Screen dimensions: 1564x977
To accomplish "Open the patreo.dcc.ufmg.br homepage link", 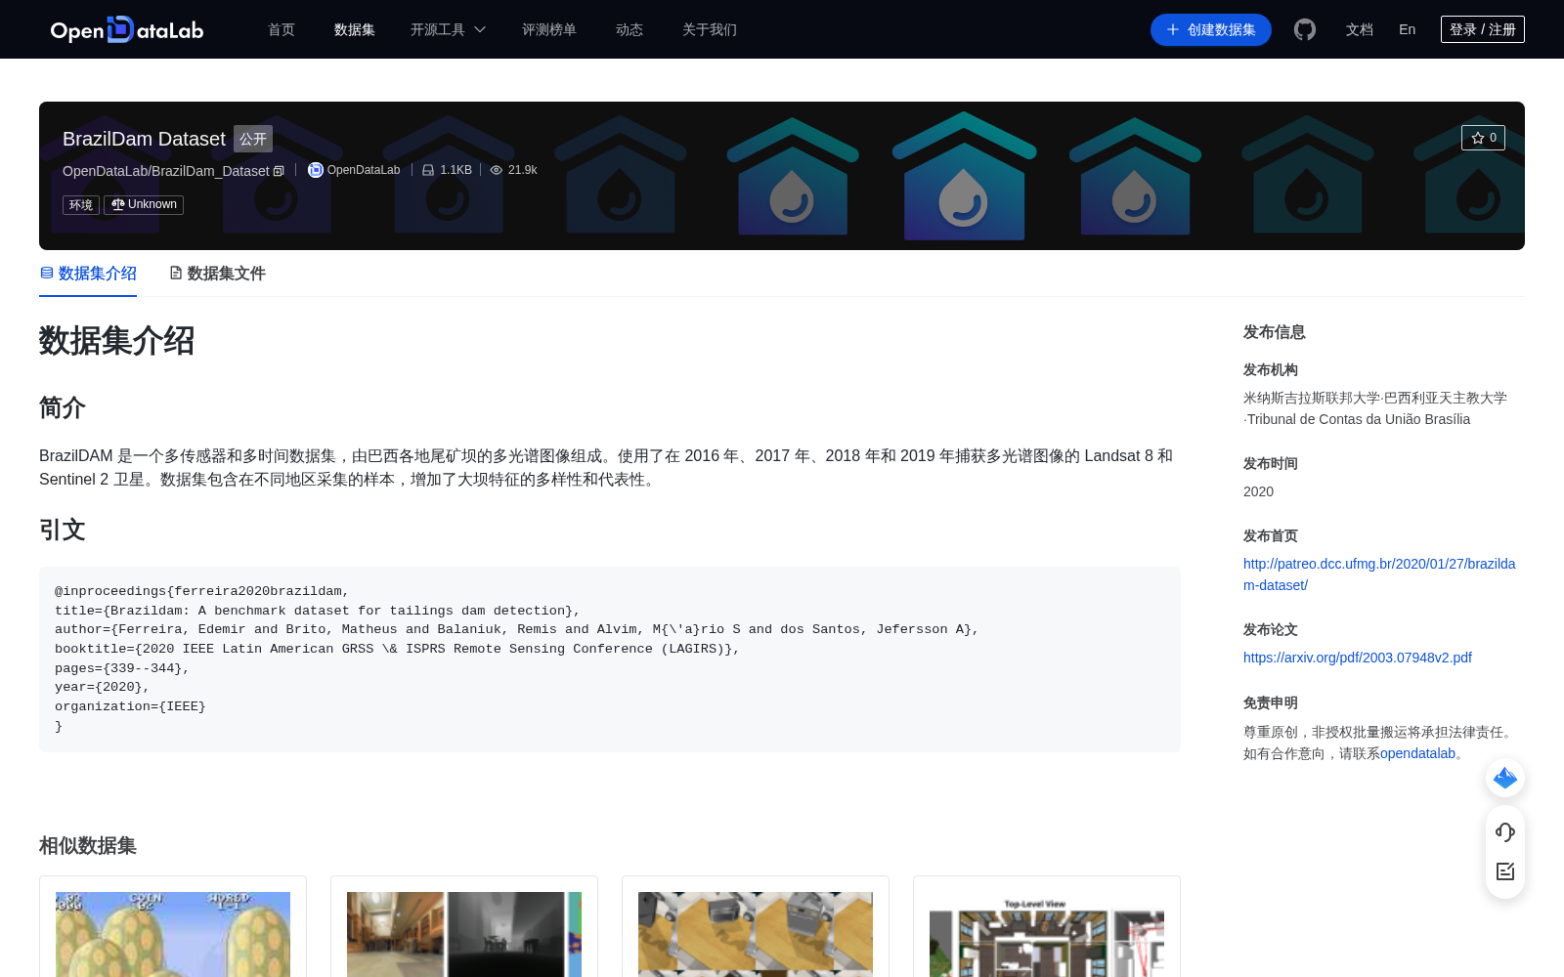I will [x=1379, y=574].
